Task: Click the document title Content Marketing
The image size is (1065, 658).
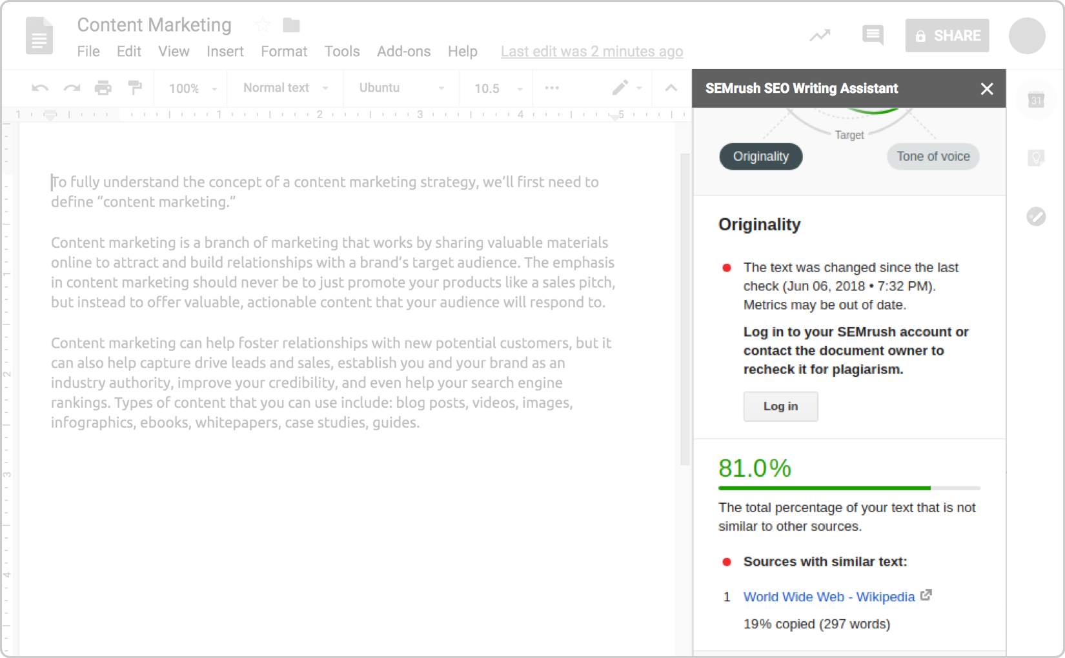Action: pyautogui.click(x=154, y=25)
